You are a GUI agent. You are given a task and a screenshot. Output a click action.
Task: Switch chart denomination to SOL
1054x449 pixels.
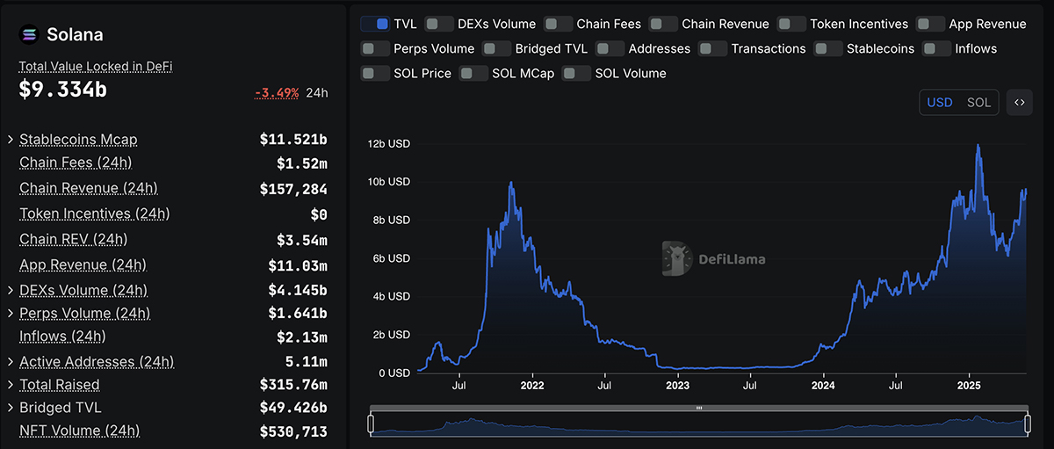click(x=978, y=102)
